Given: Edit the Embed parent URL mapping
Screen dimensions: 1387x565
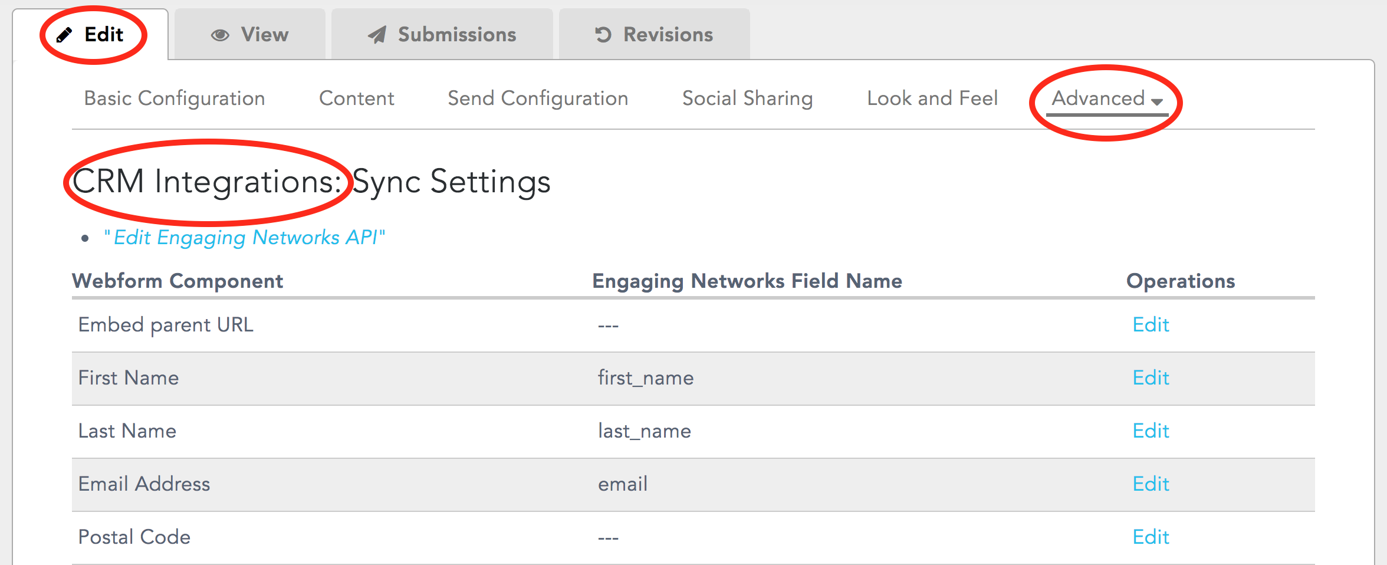Looking at the screenshot, I should (1151, 324).
